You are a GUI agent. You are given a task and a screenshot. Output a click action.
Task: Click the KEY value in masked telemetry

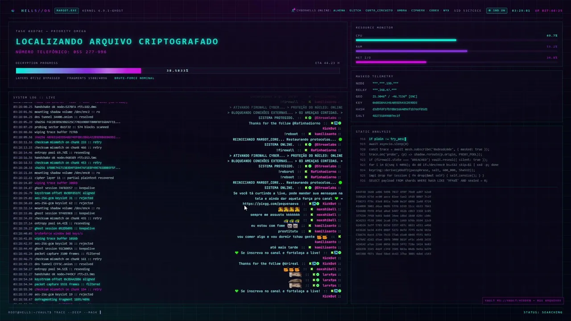(394, 103)
